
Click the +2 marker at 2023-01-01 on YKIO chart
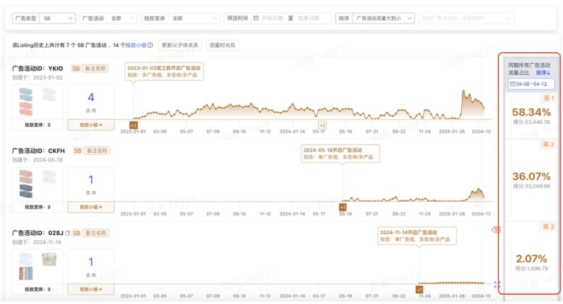point(133,125)
